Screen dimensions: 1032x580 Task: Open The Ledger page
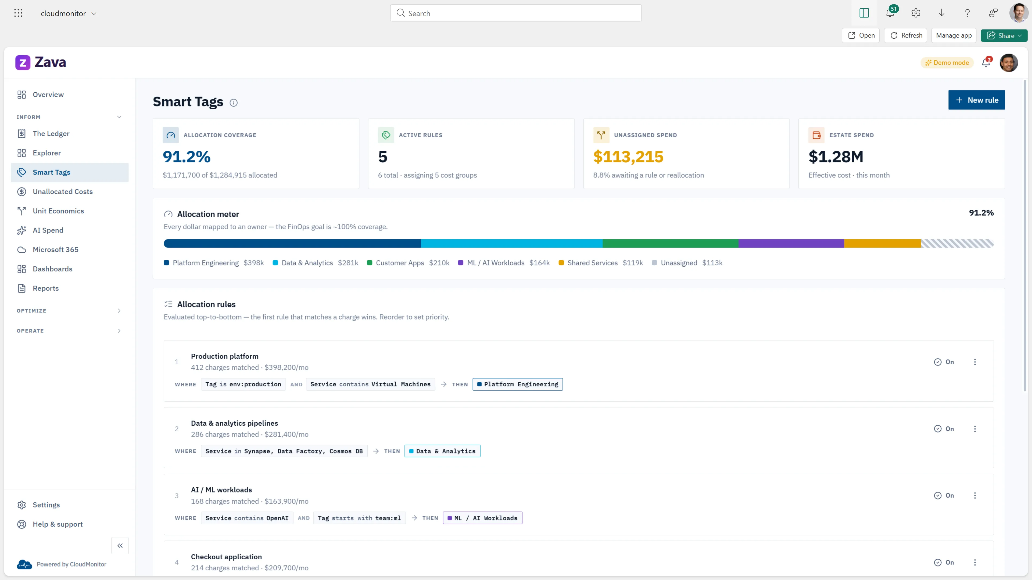pyautogui.click(x=70, y=133)
